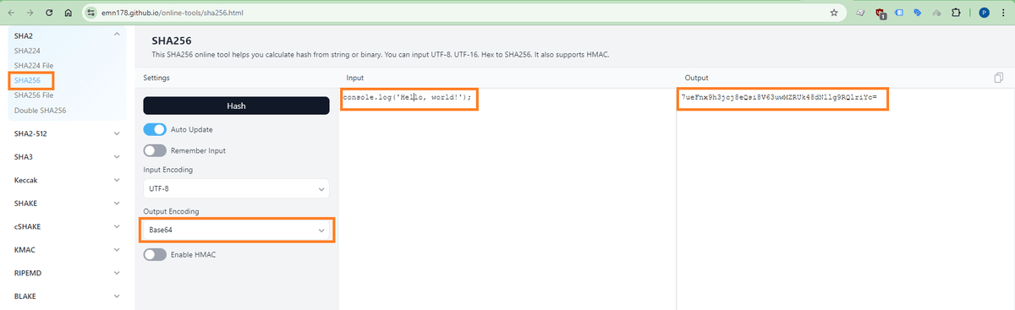The height and width of the screenshot is (310, 1015).
Task: Open the profile avatar P
Action: 984,13
